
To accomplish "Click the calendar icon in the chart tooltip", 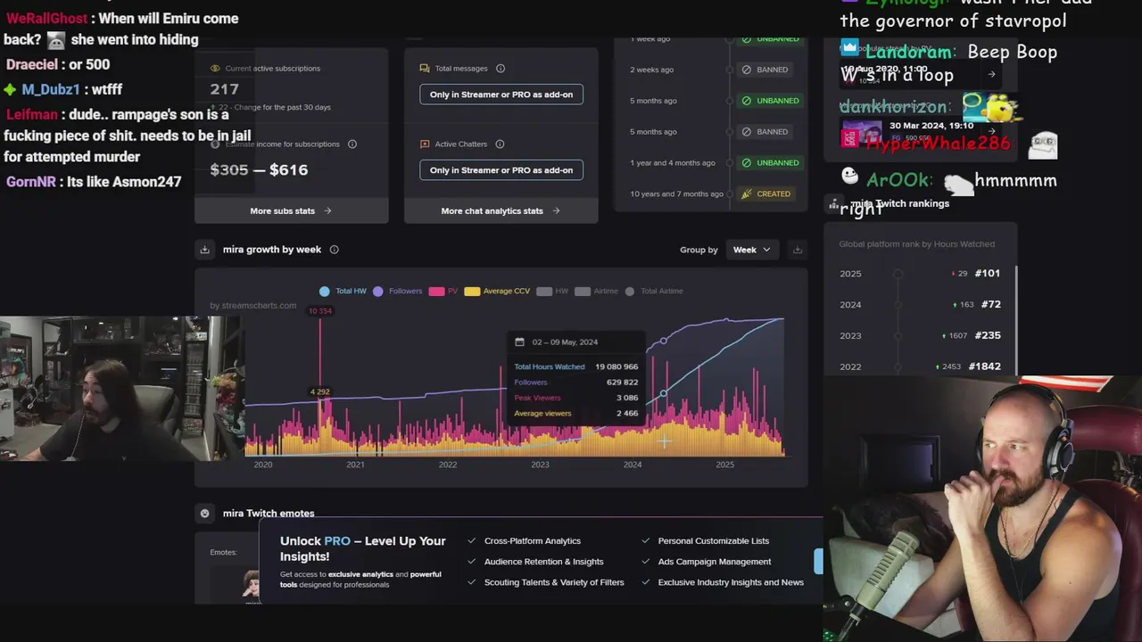I will (x=519, y=342).
